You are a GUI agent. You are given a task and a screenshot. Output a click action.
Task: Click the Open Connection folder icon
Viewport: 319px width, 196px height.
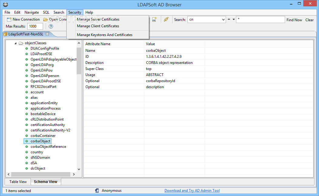45,19
